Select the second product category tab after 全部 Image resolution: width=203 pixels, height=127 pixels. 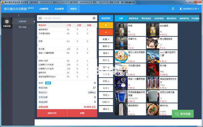[134, 18]
